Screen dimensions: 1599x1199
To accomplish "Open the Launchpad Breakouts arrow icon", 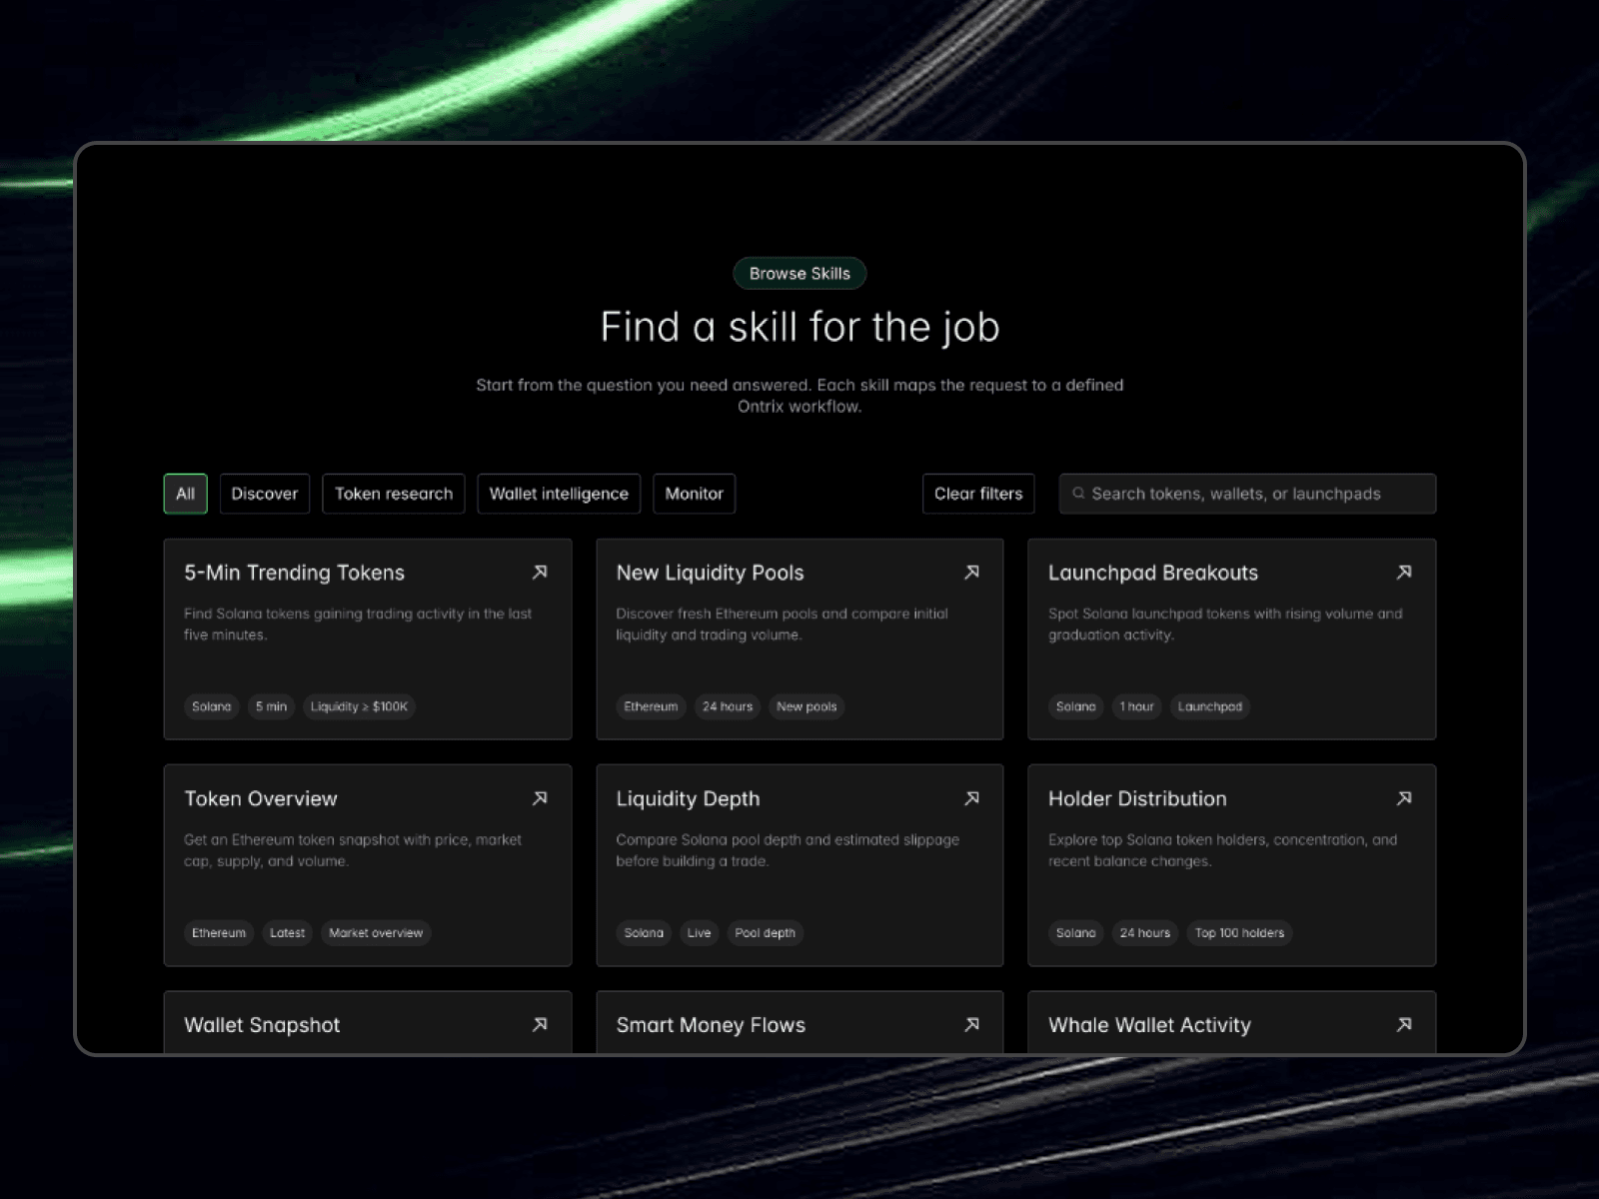I will tap(1404, 573).
